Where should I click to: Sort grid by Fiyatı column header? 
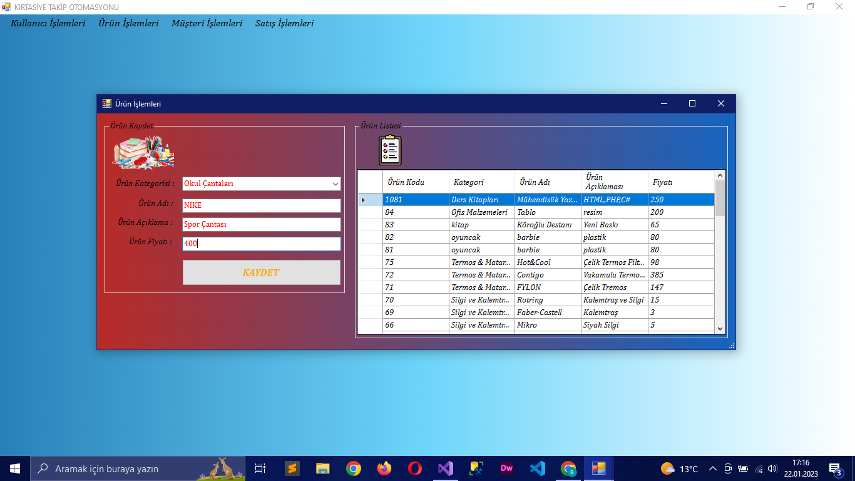681,182
